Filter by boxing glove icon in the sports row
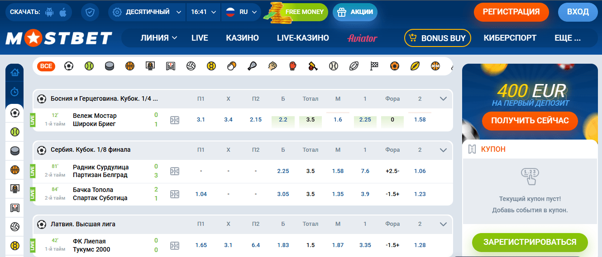602x257 pixels. 292,66
